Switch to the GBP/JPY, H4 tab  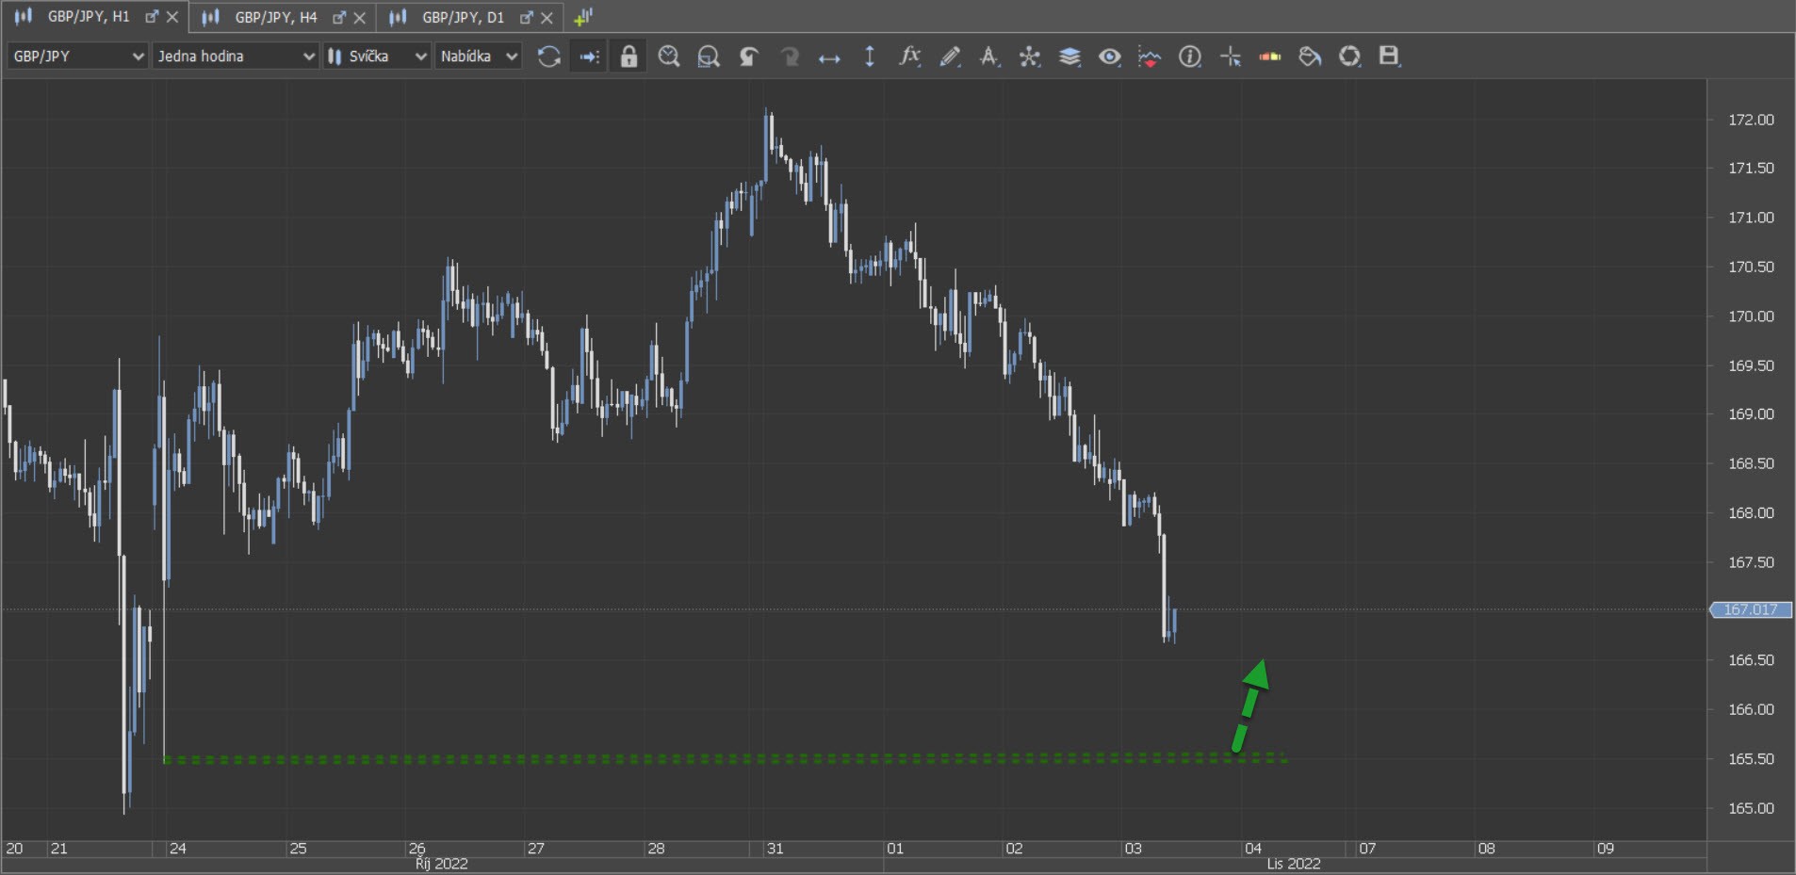276,17
